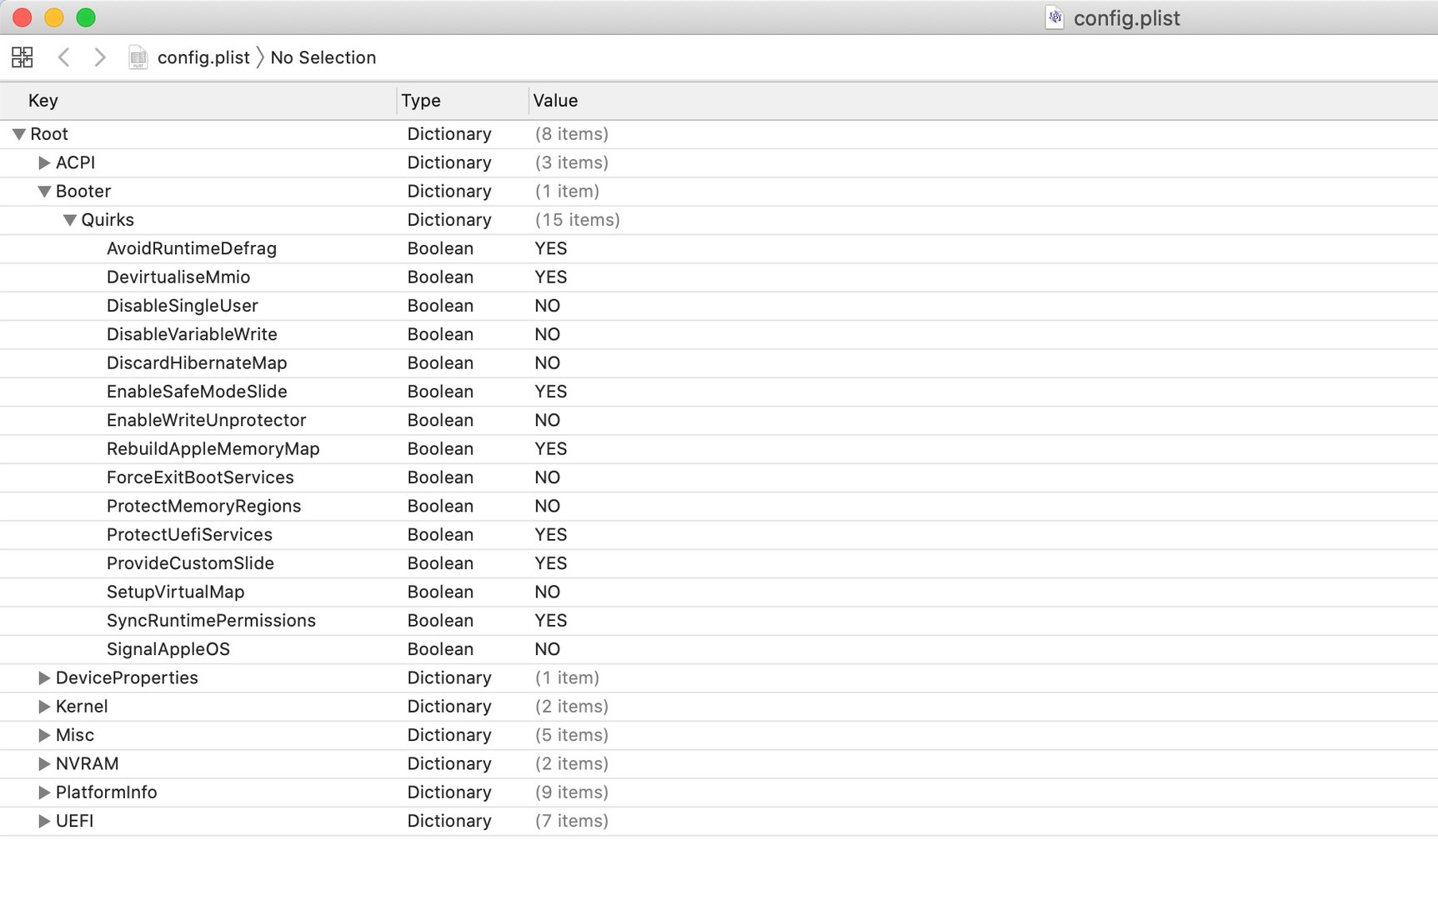
Task: Click the YES value of ProtectUefiServices
Action: 551,535
